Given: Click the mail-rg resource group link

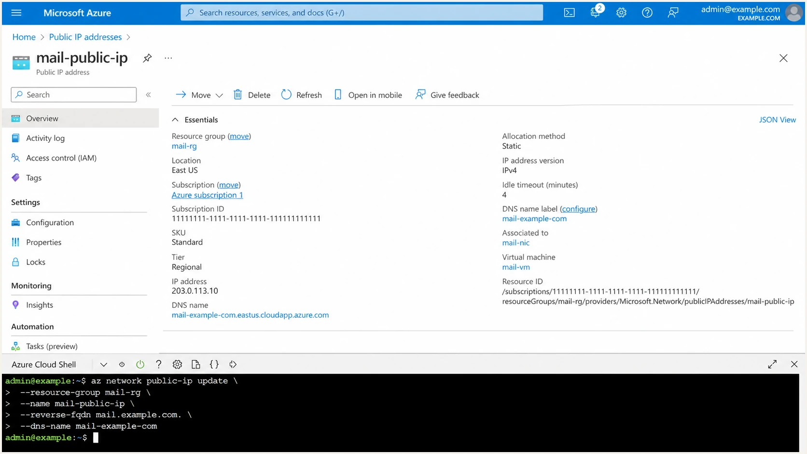Looking at the screenshot, I should (184, 146).
